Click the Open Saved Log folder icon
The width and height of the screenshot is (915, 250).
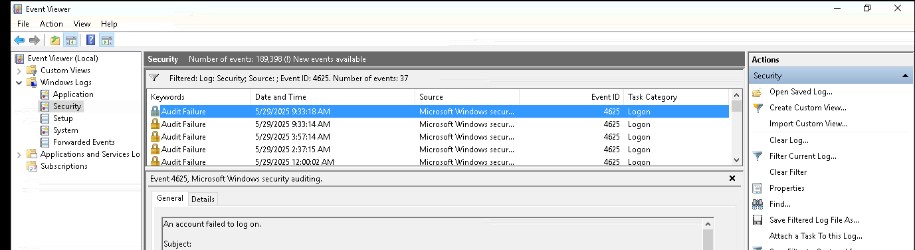(x=758, y=92)
